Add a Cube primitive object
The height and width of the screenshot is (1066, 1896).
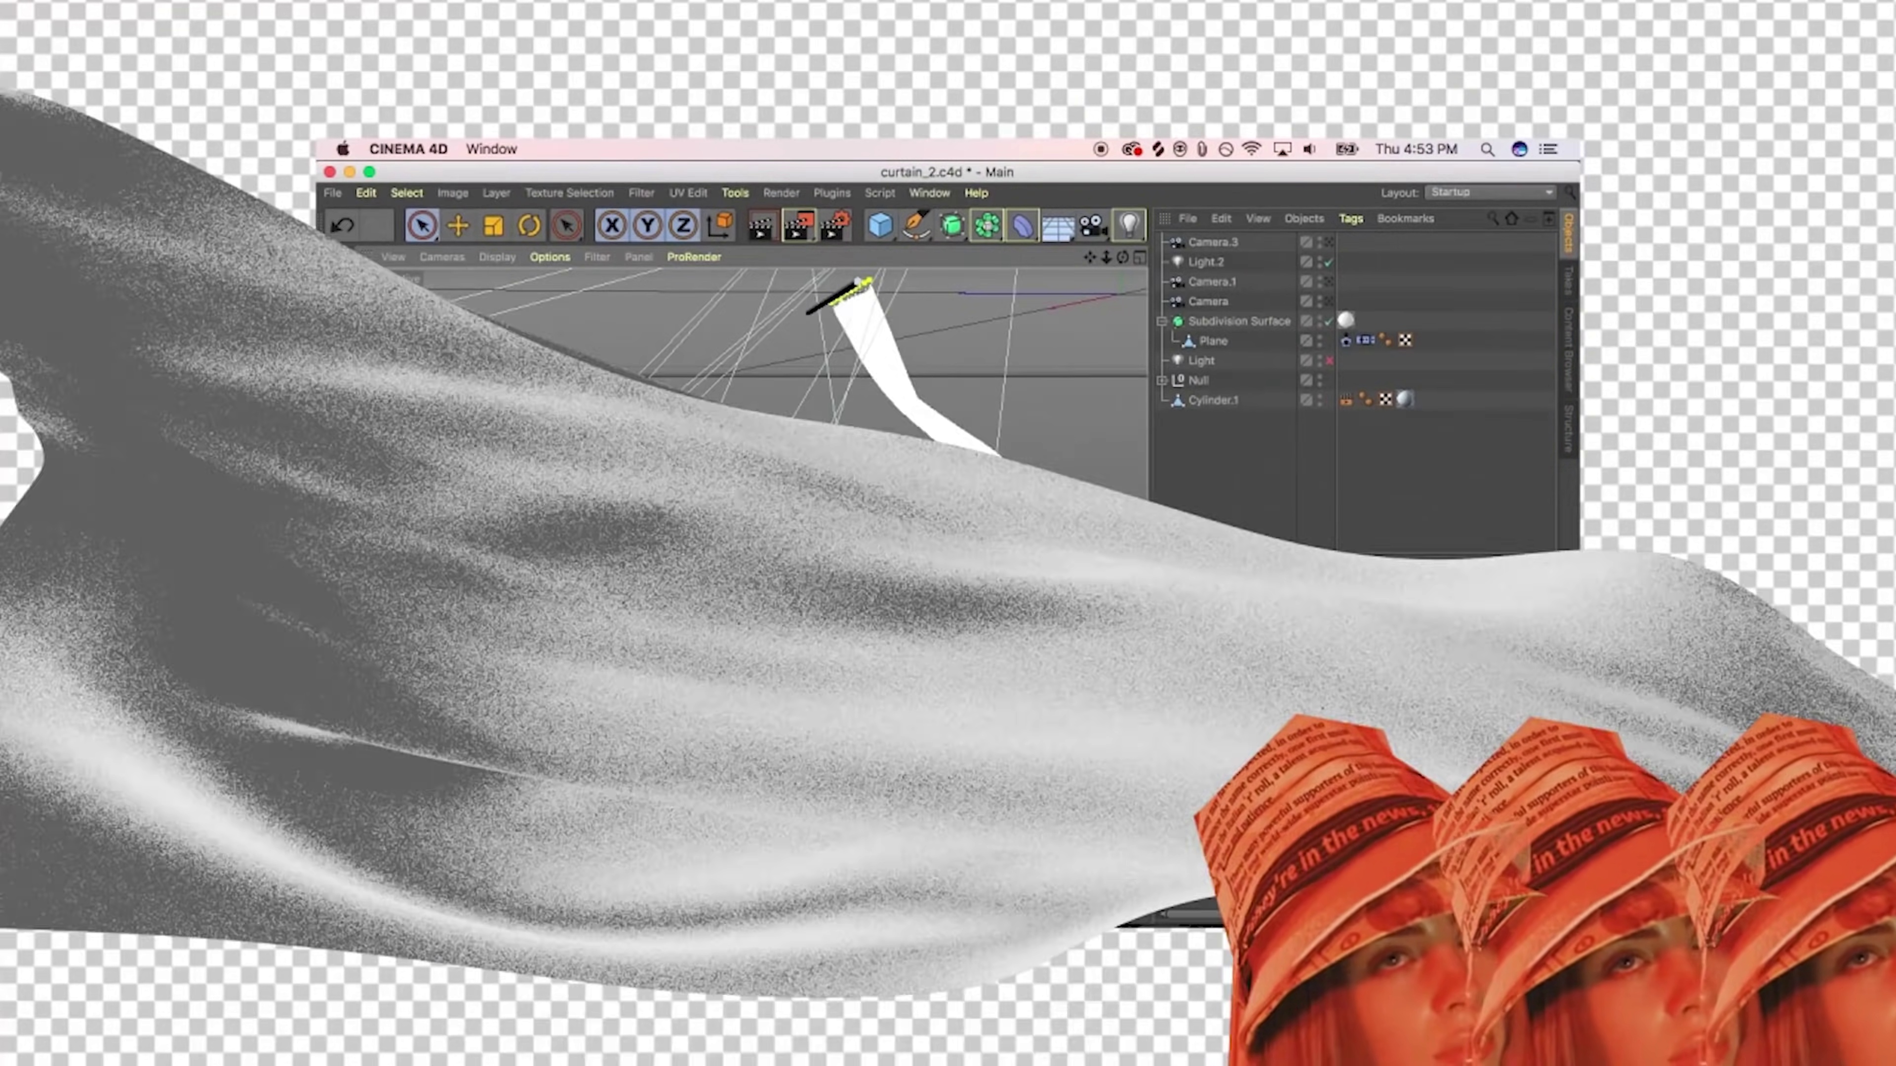coord(880,226)
